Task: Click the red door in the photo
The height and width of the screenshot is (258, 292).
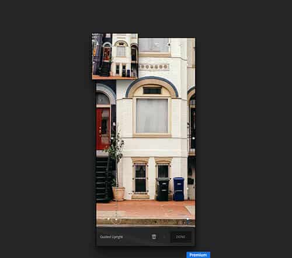Action: [x=103, y=128]
